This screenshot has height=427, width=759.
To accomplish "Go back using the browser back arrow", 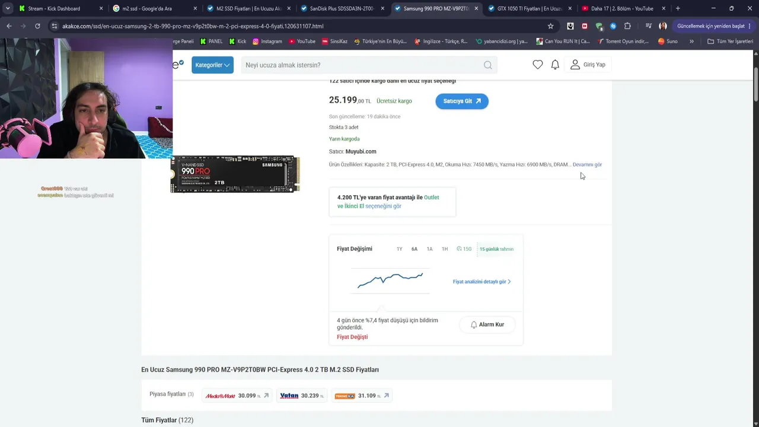I will point(9,26).
